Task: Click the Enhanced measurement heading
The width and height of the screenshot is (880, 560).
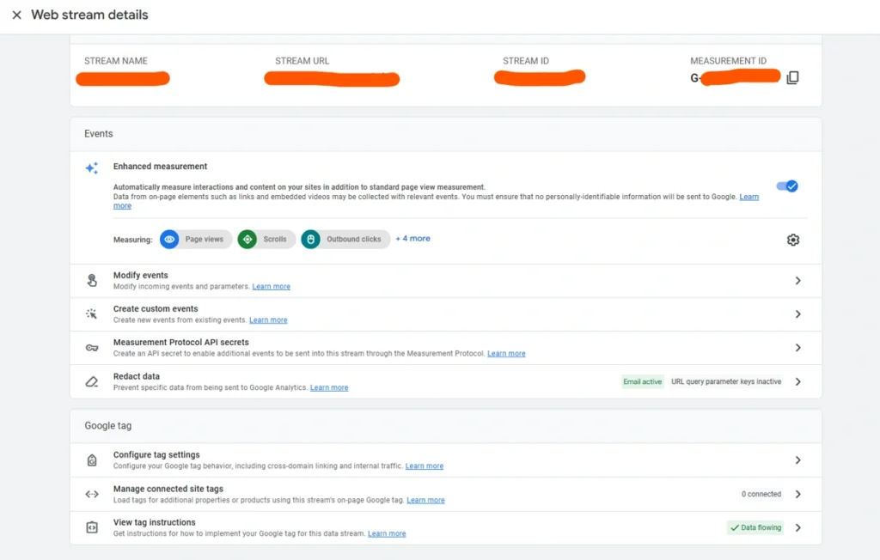Action: tap(160, 166)
